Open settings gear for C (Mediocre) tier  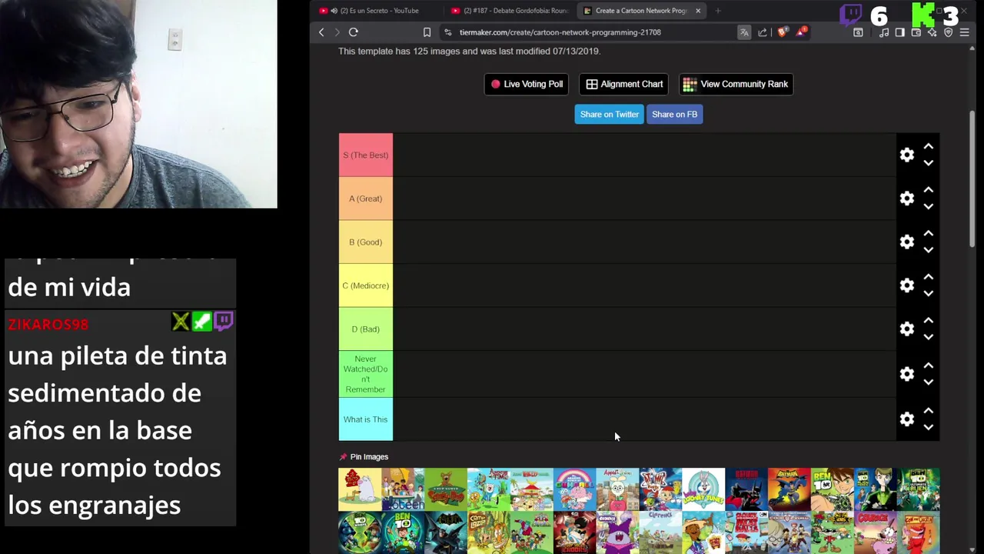click(907, 285)
